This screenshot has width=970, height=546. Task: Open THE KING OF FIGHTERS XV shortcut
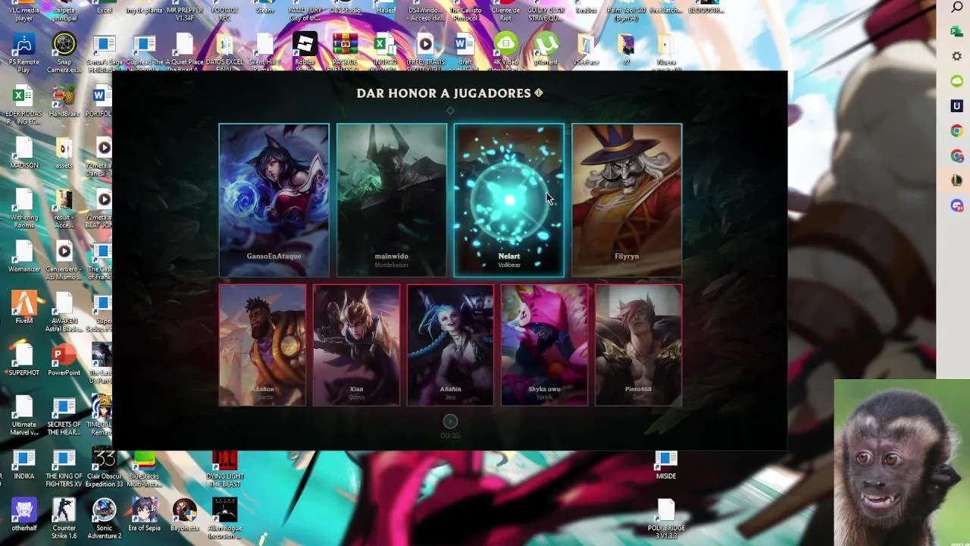coord(64,468)
